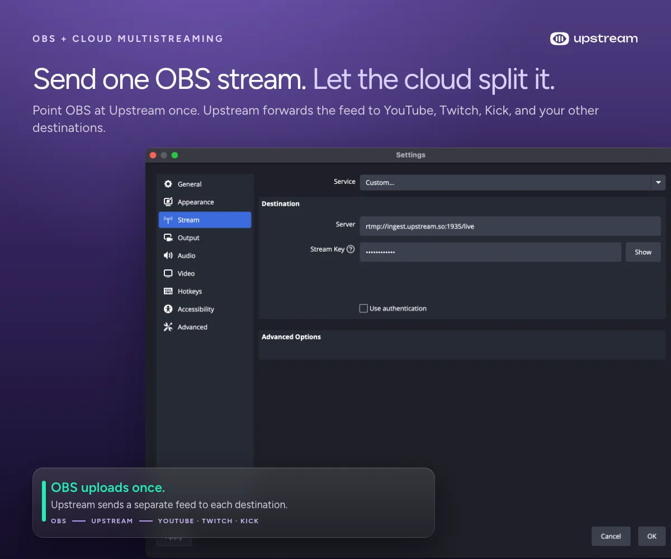Image resolution: width=671 pixels, height=559 pixels.
Task: Open the Accessibility settings section
Action: coord(205,309)
